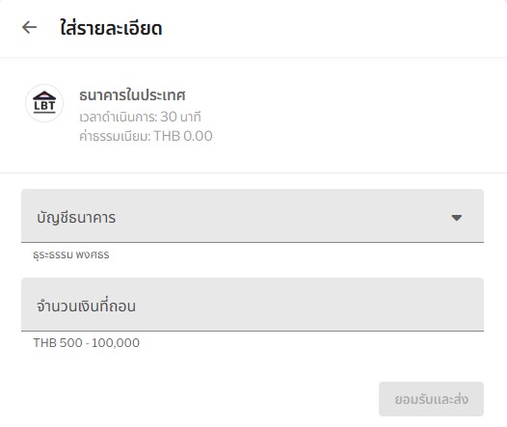Click the ใส่รายละเอียด page title
507x427 pixels.
click(x=111, y=28)
